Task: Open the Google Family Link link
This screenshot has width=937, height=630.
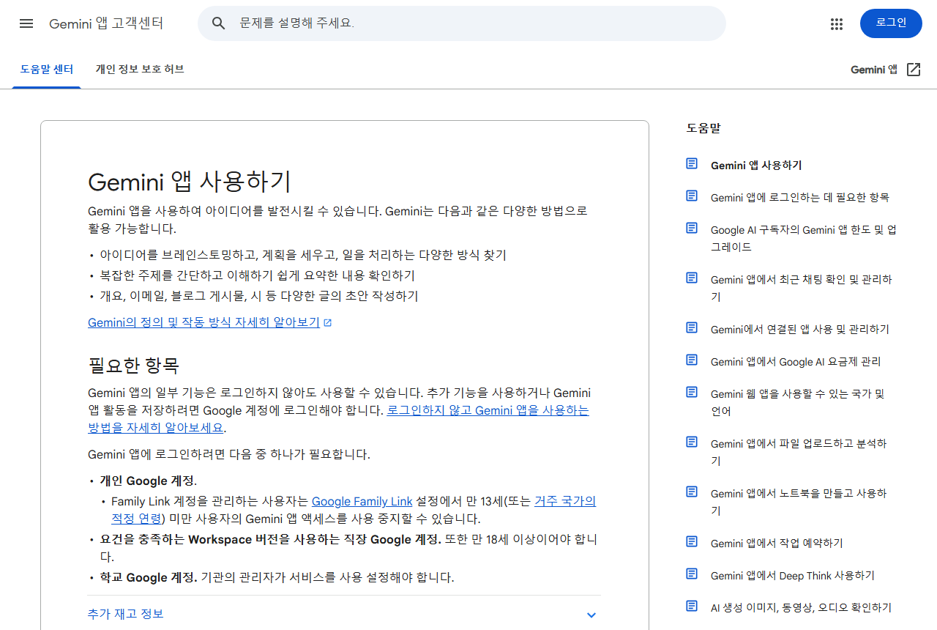Action: (362, 502)
